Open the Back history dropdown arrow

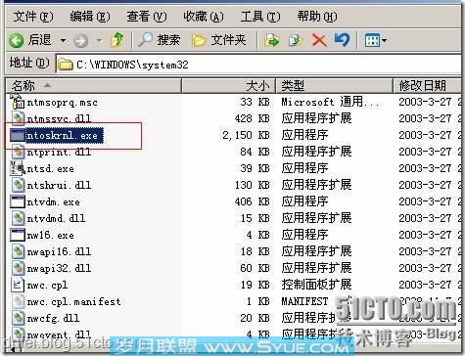point(63,41)
